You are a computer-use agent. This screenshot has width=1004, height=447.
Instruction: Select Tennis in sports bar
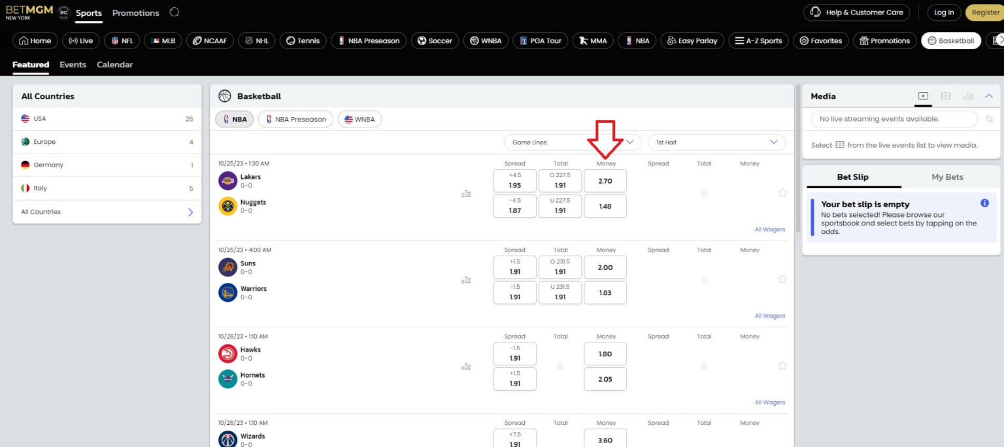click(x=303, y=41)
